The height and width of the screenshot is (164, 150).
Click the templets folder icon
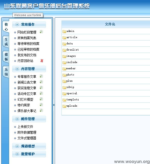click(x=64, y=100)
